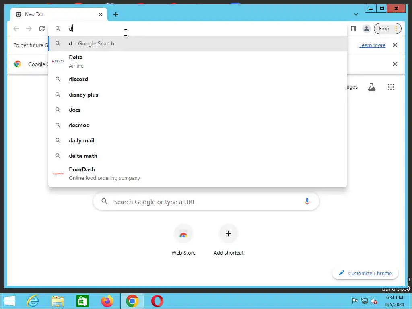Choose the discord suggestion

coord(198,79)
